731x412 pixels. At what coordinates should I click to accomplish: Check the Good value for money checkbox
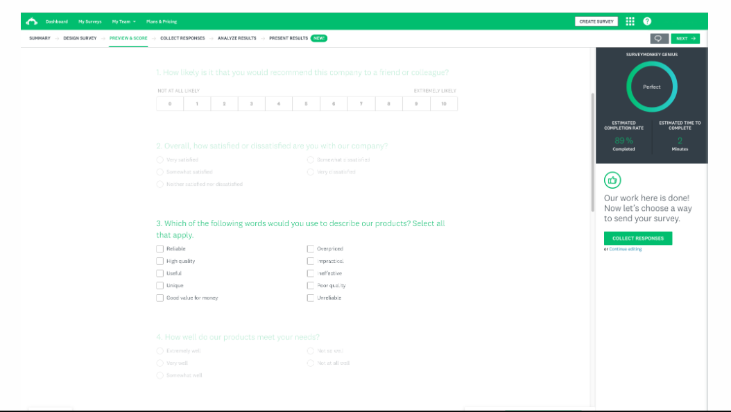160,298
